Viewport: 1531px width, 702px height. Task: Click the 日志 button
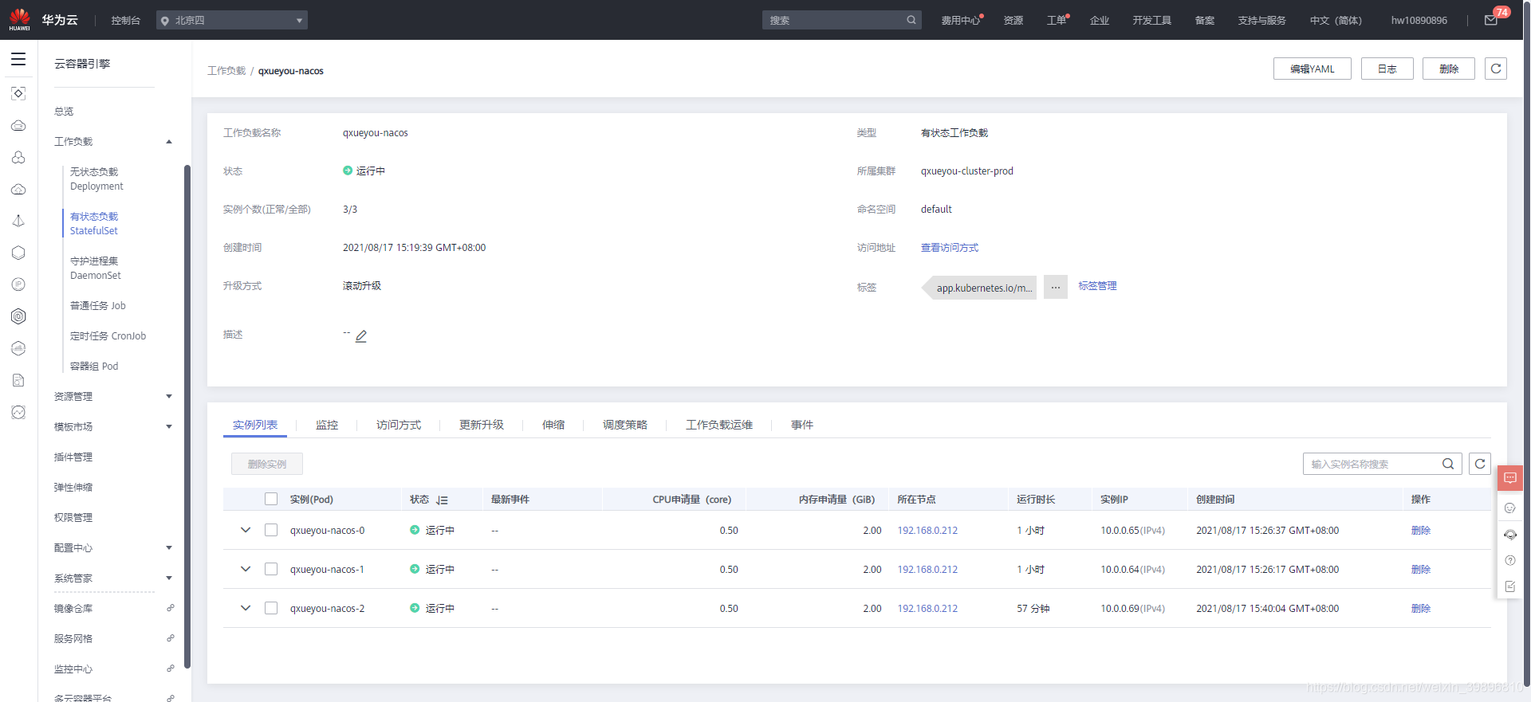coord(1387,69)
